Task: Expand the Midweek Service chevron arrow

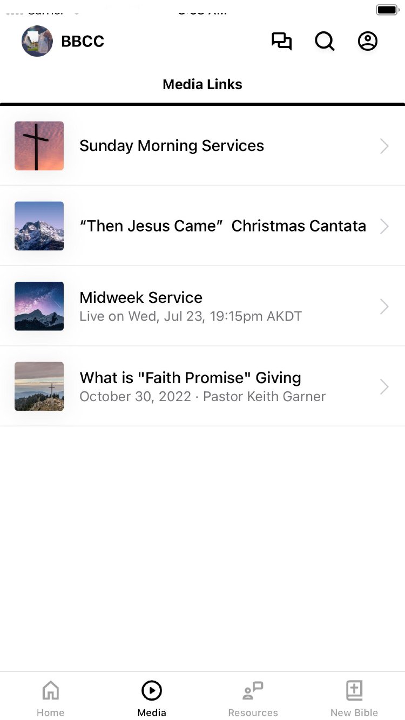Action: coord(384,307)
